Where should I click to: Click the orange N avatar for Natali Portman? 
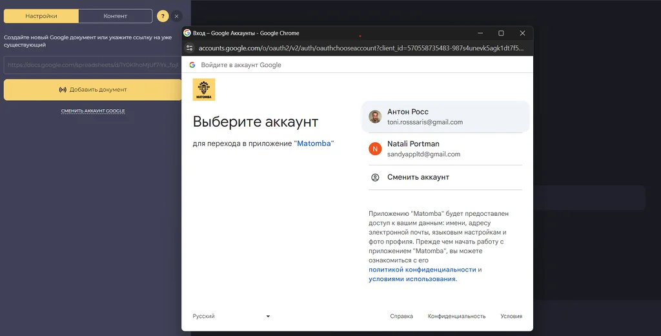pos(375,149)
